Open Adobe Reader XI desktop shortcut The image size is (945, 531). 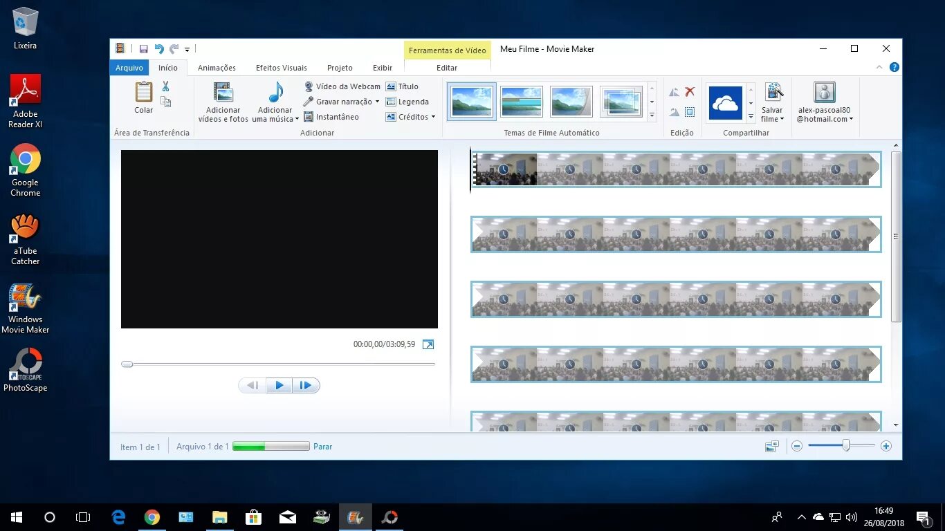pyautogui.click(x=26, y=102)
